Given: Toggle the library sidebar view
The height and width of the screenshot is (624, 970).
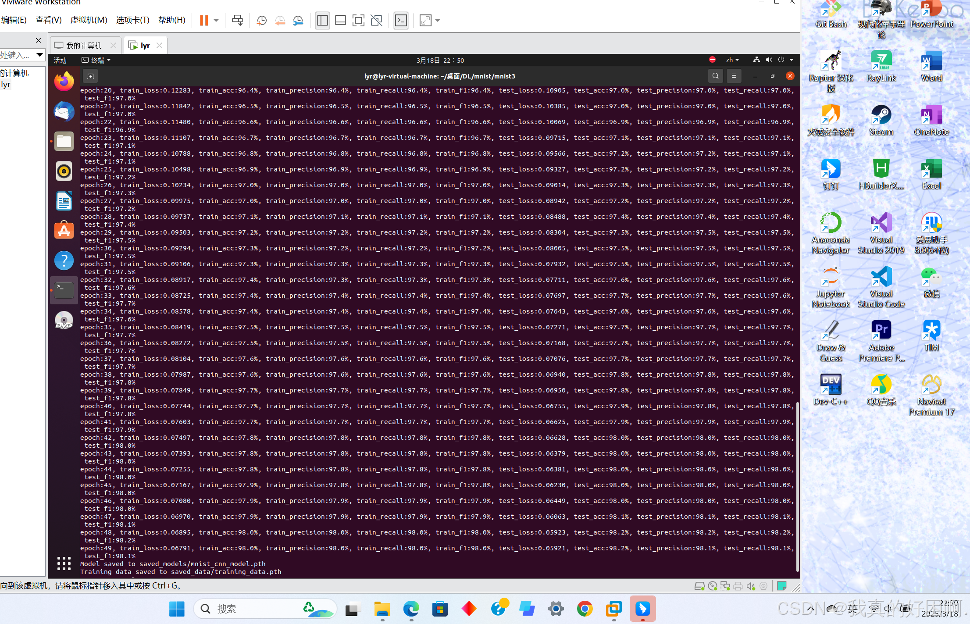Looking at the screenshot, I should [x=322, y=21].
